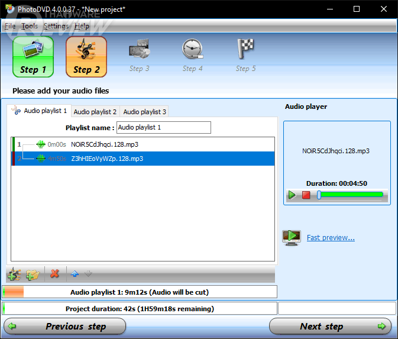Open the Settings menu
The width and height of the screenshot is (398, 339).
pos(56,26)
